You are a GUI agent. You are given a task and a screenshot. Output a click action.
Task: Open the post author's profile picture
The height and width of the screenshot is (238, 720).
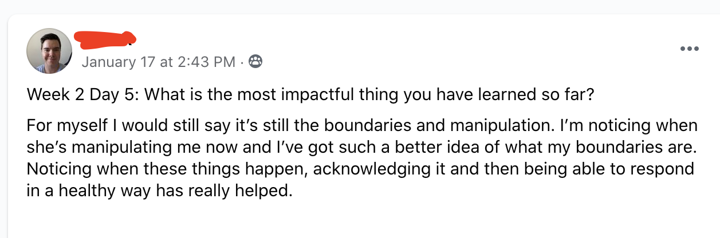coord(49,51)
